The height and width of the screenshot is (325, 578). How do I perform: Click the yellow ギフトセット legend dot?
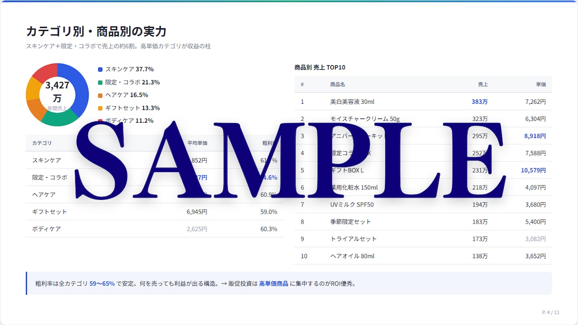point(100,108)
